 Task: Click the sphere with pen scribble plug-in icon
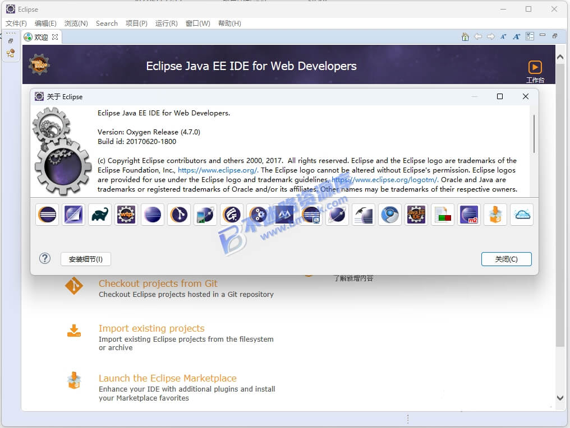coord(232,215)
